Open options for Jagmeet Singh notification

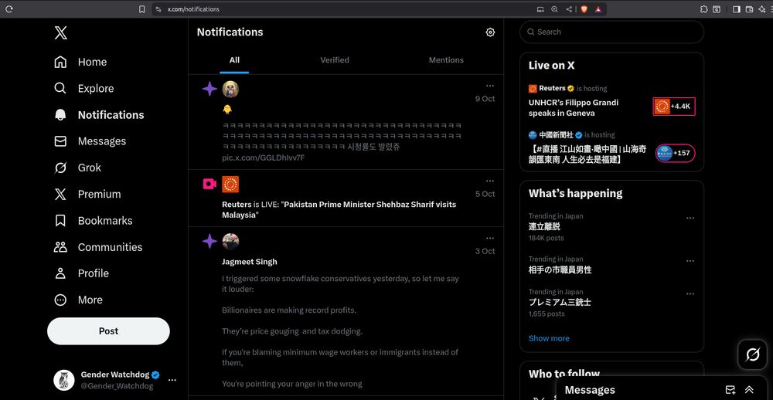(489, 238)
